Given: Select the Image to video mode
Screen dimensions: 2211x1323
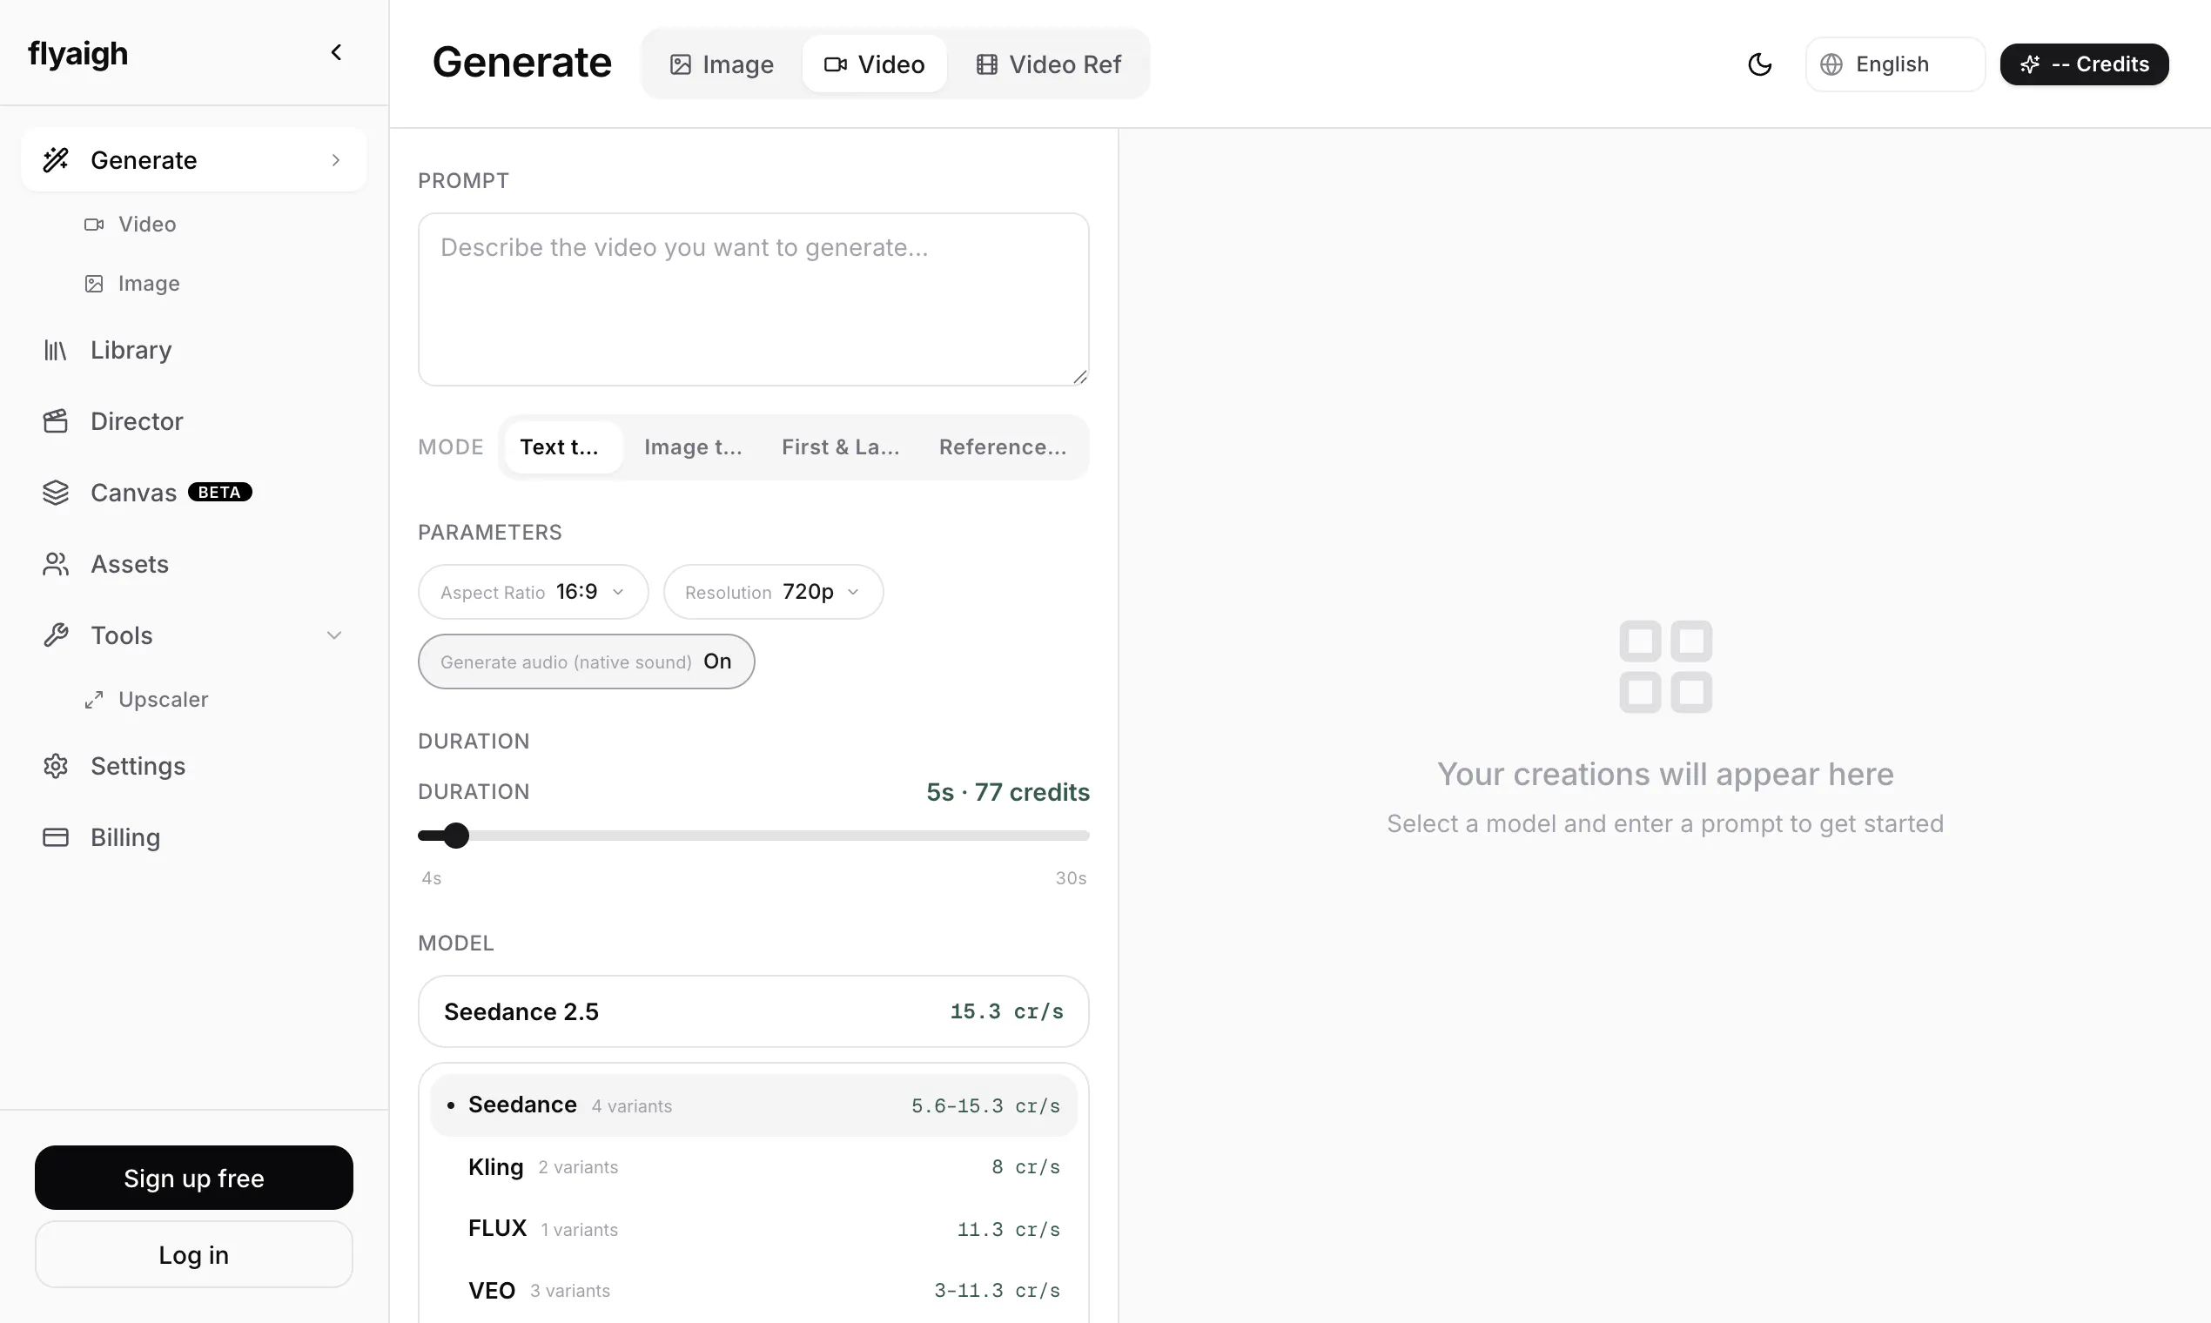Looking at the screenshot, I should coord(693,447).
